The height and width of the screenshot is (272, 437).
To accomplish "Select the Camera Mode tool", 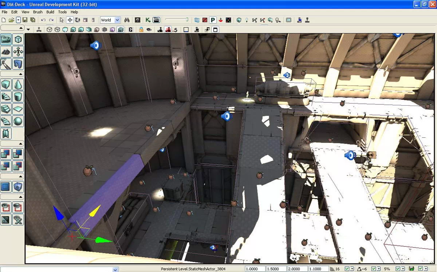I will tap(6, 39).
